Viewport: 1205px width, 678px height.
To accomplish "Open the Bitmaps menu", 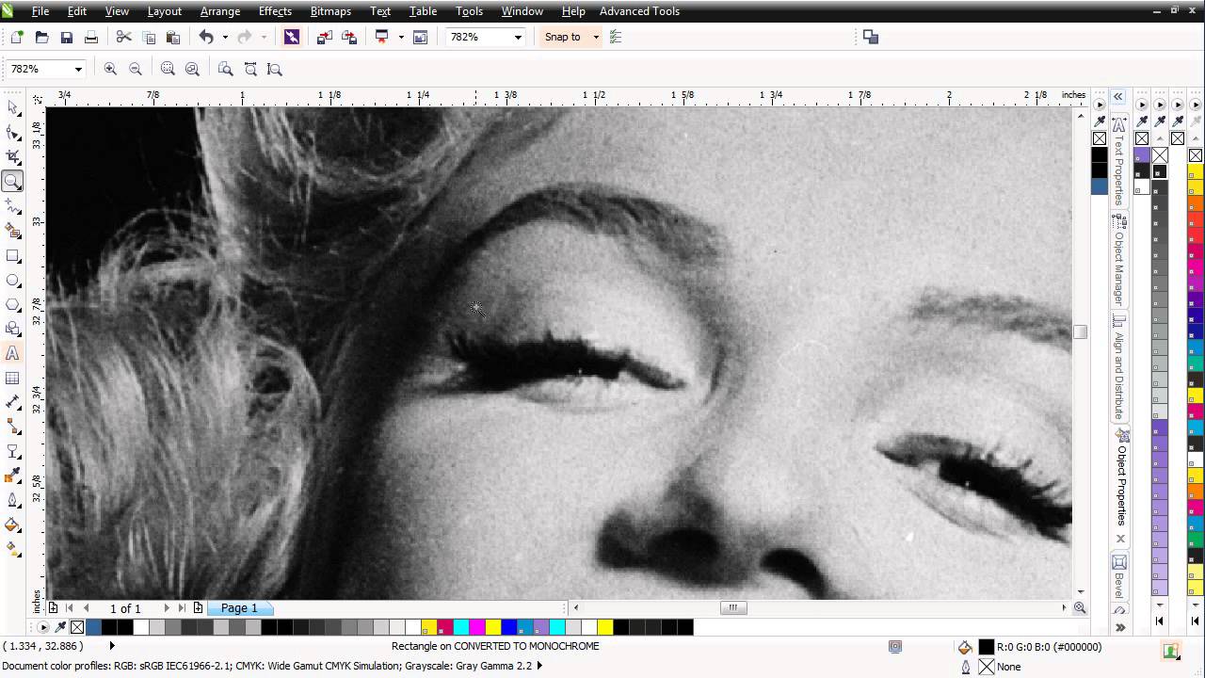I will point(330,11).
